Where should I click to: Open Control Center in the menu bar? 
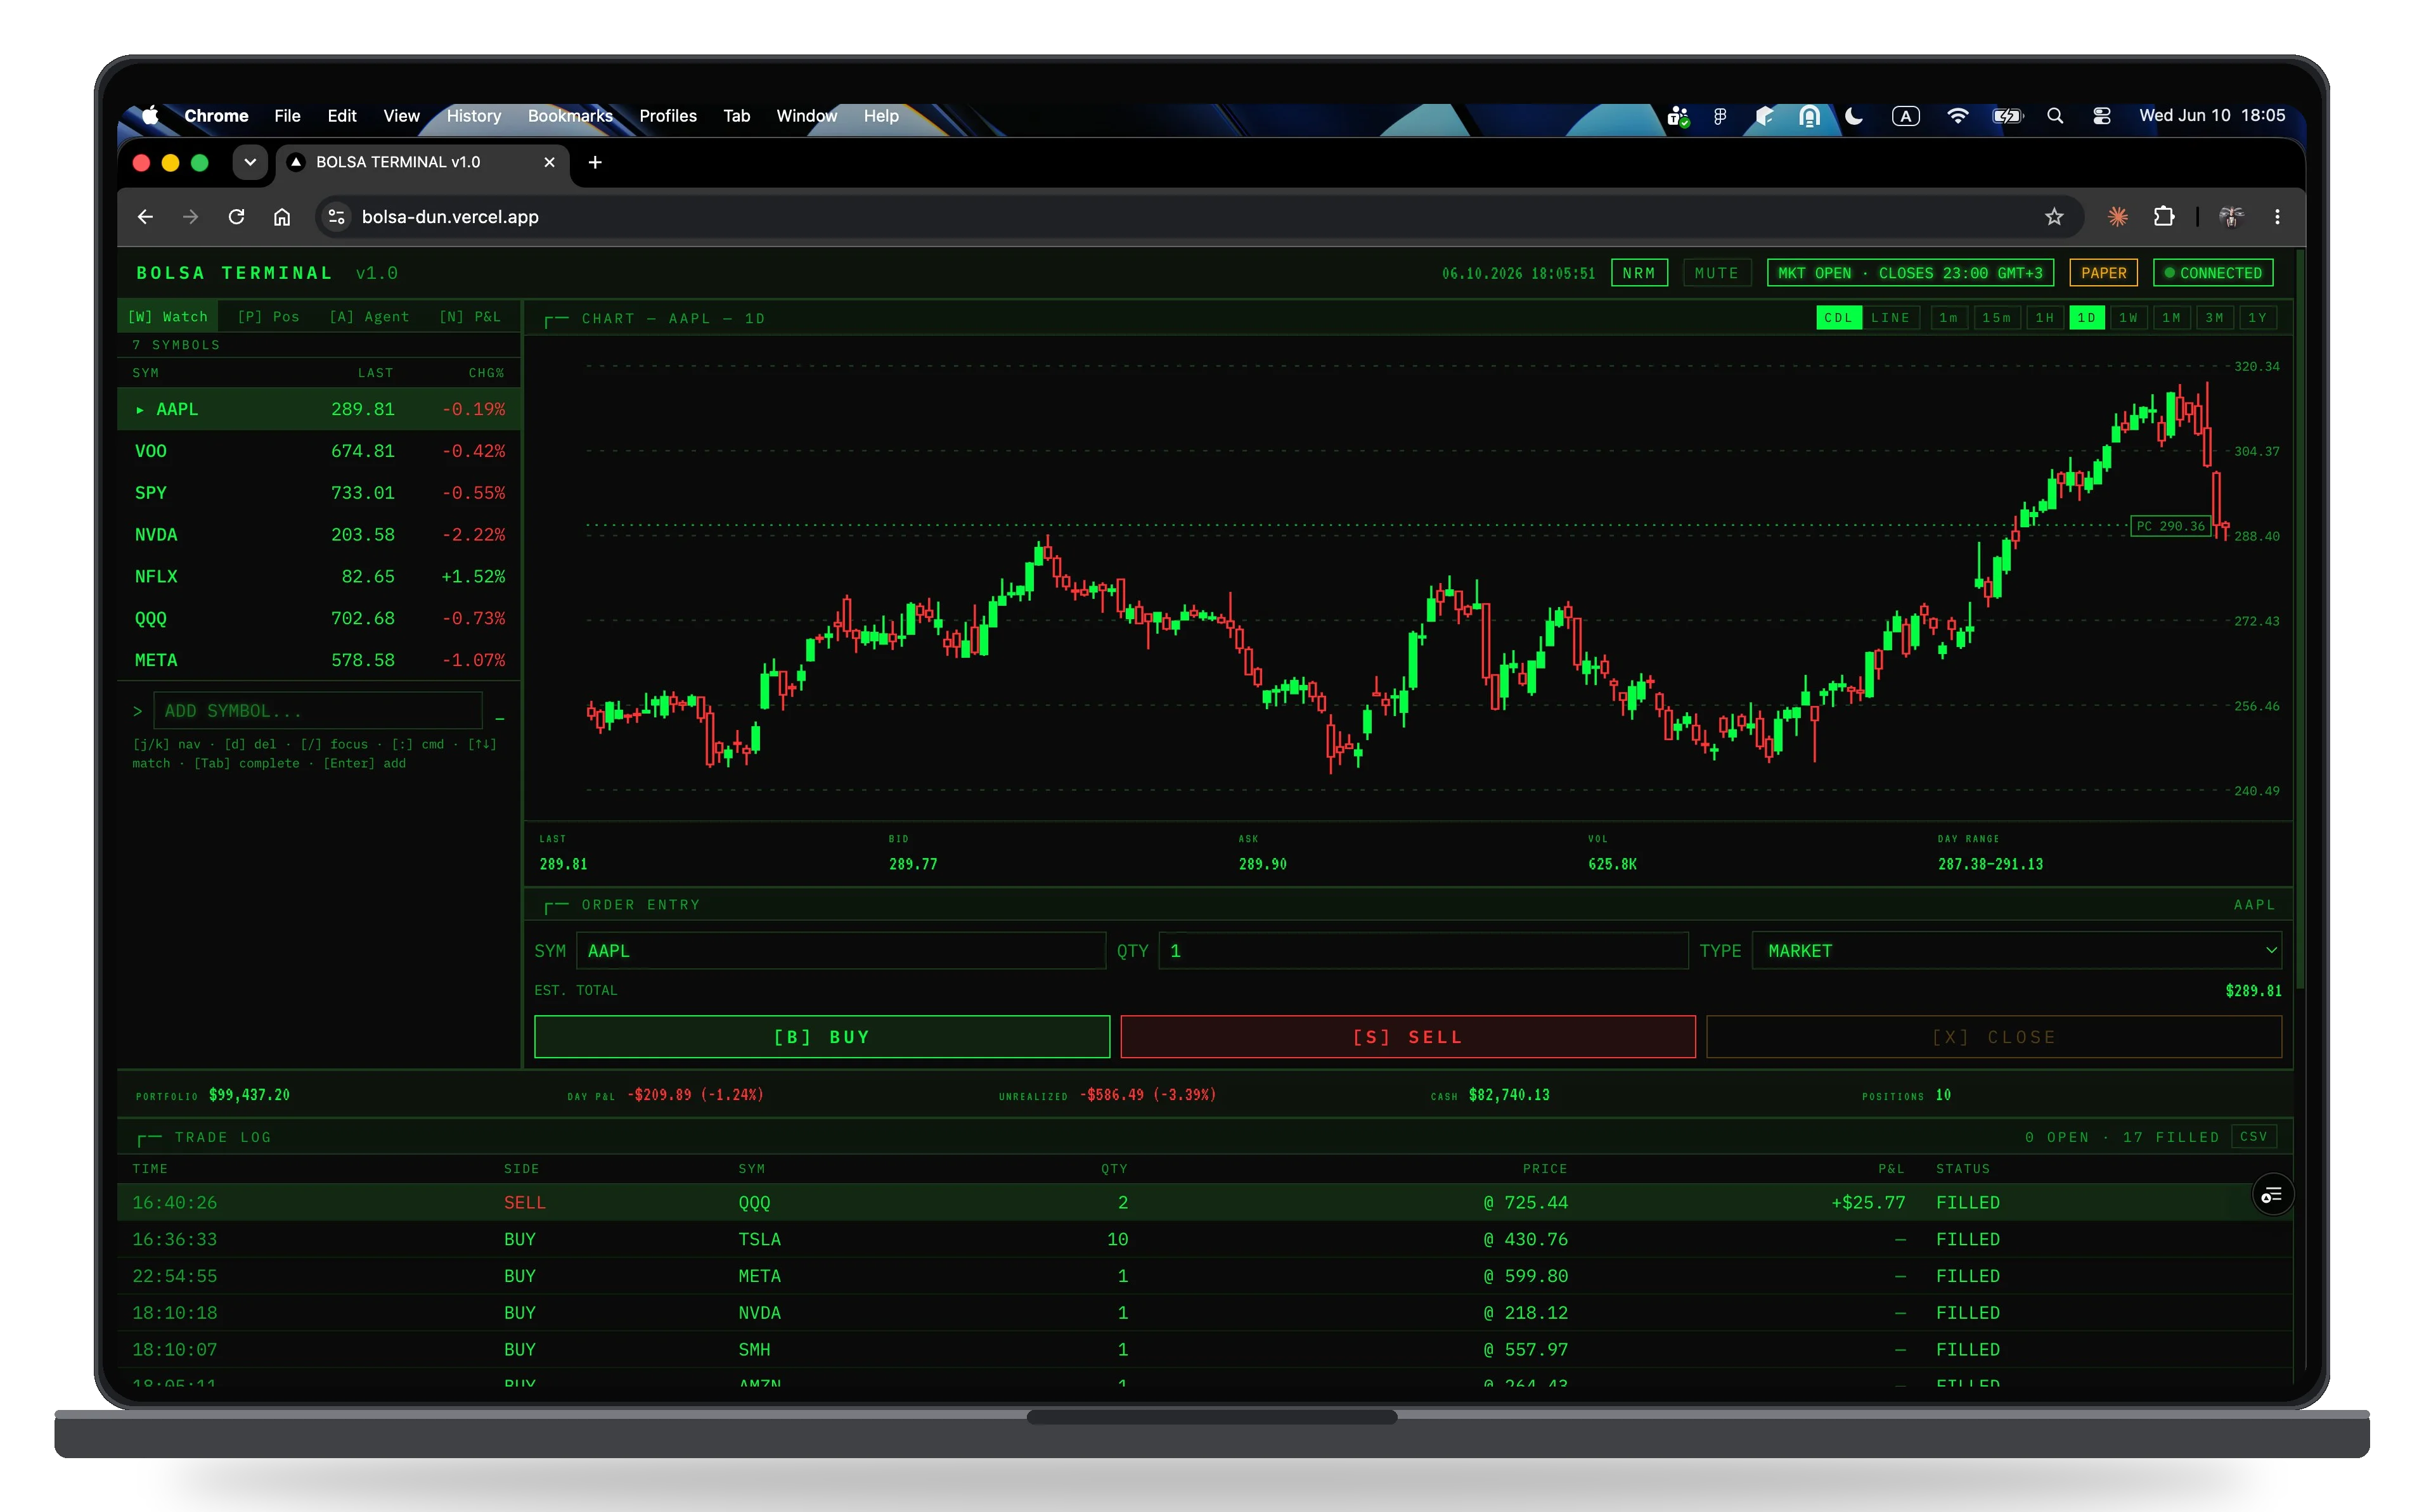(2102, 116)
